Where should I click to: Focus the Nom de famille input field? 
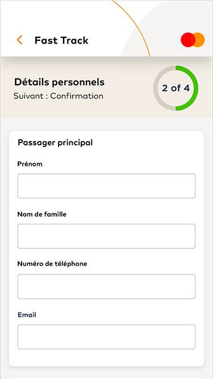tap(106, 236)
